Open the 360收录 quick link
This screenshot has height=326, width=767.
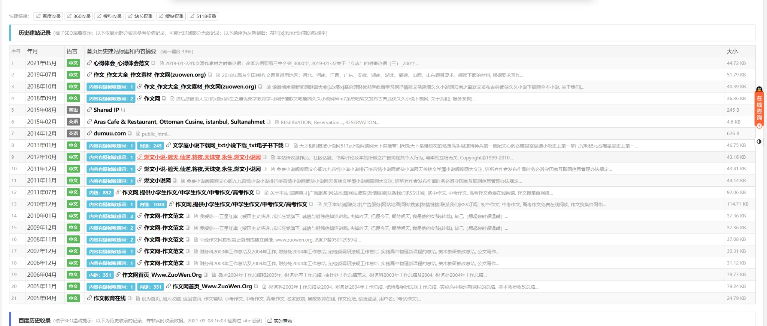[x=79, y=16]
